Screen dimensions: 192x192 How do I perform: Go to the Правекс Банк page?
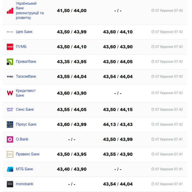(x=28, y=154)
